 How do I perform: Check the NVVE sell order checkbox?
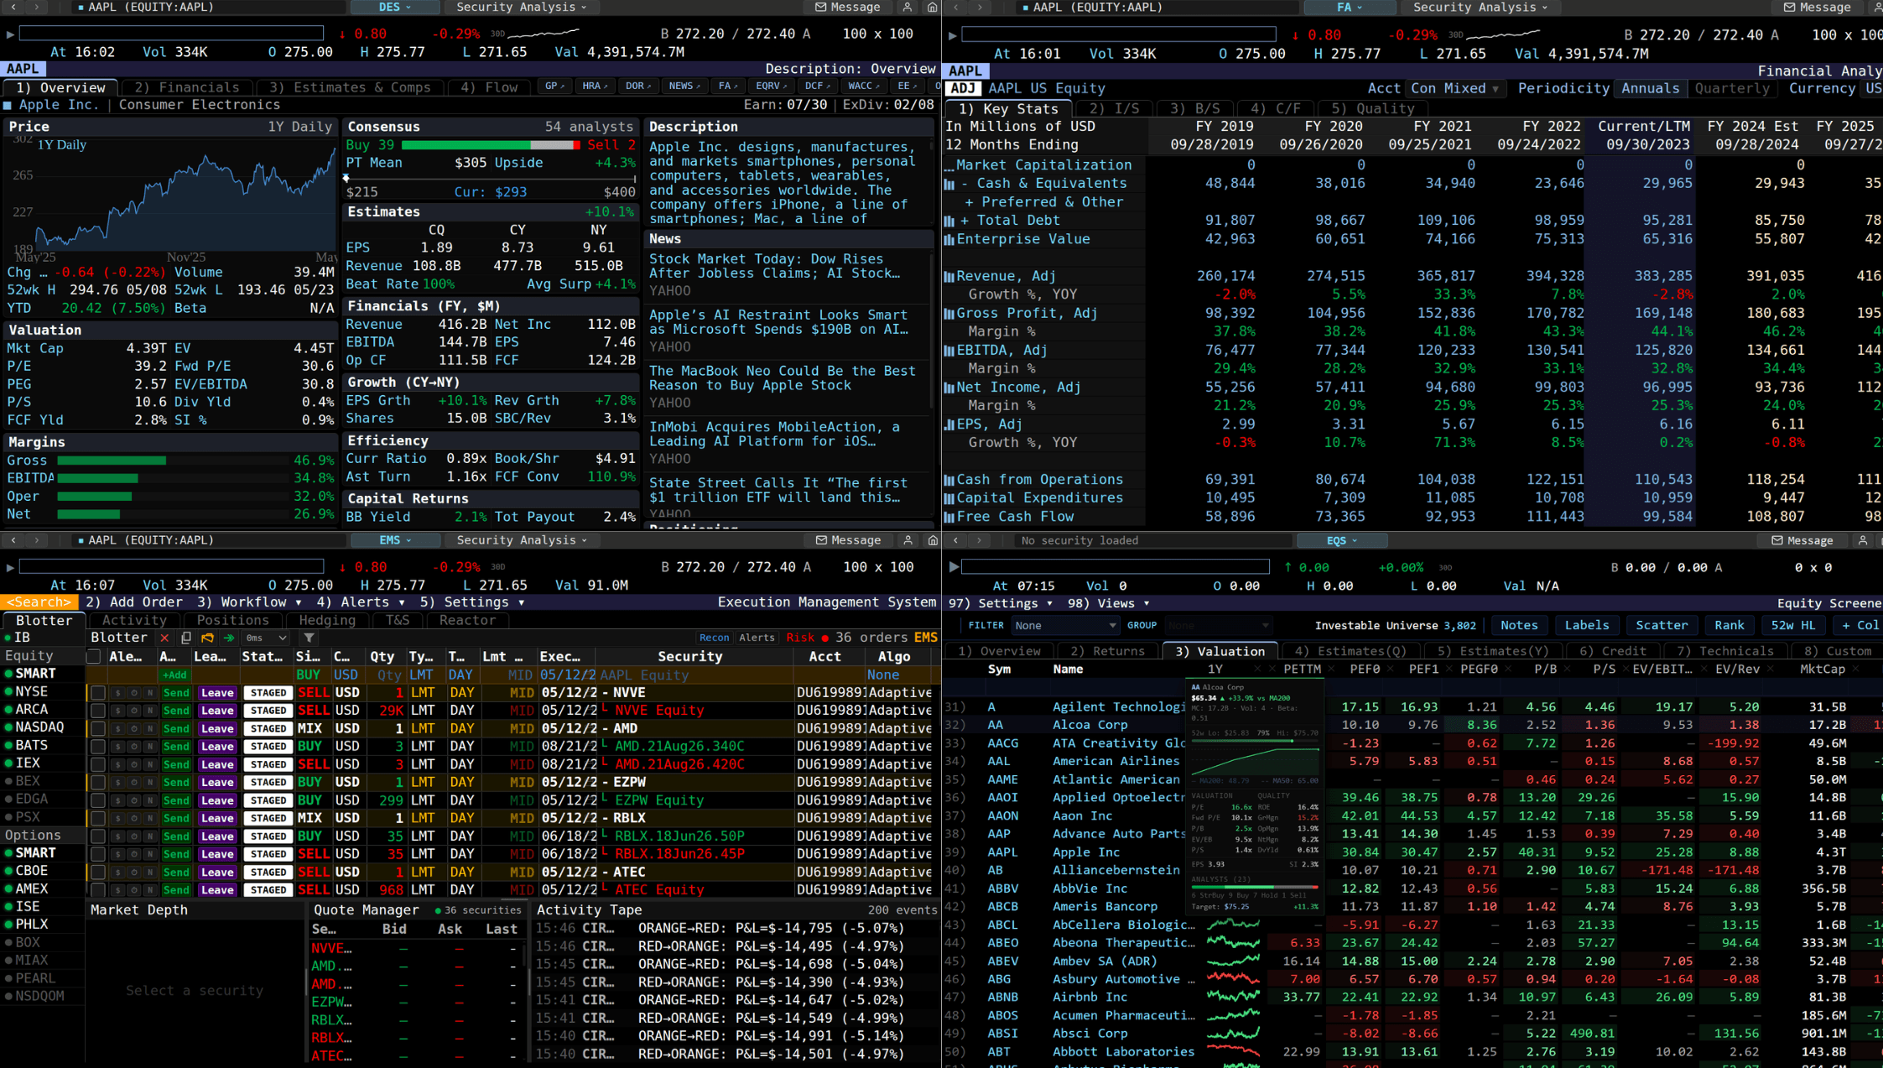tap(98, 693)
